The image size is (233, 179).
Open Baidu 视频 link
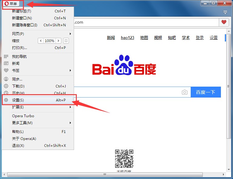158,38
